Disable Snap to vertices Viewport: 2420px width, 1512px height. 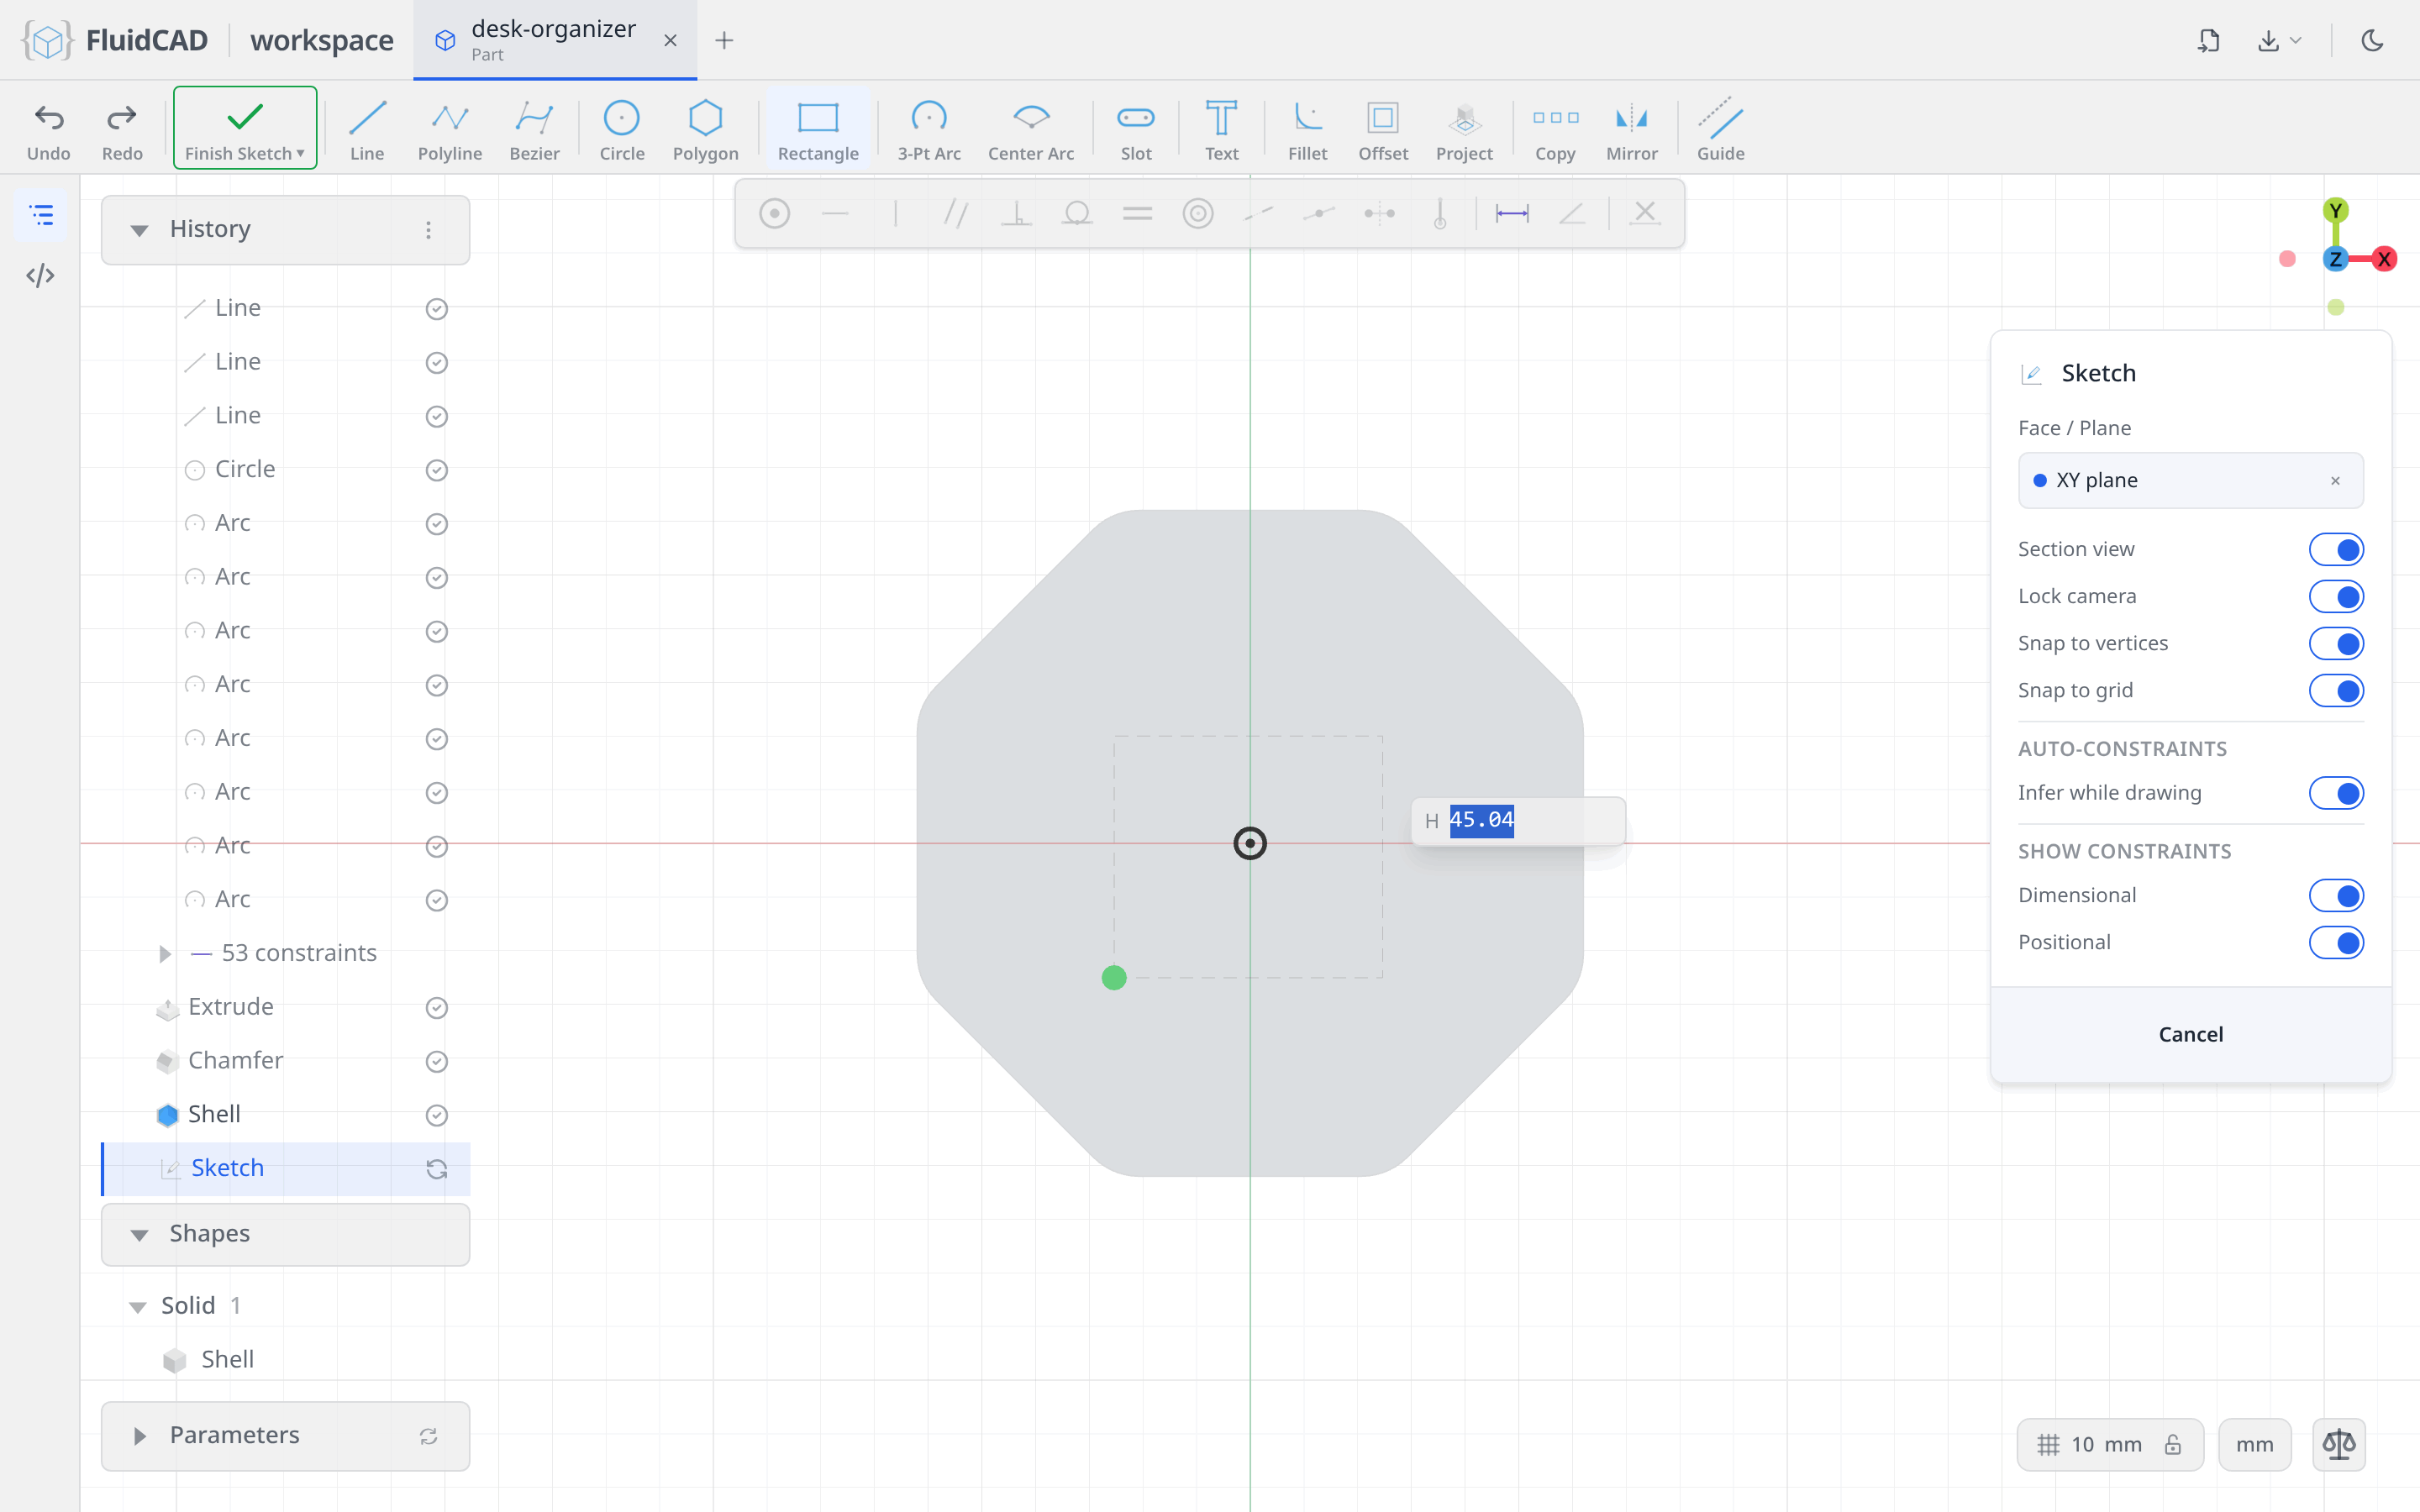click(x=2336, y=643)
